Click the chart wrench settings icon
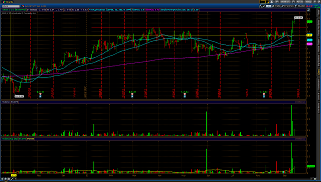The image size is (321, 182). click(x=264, y=6)
